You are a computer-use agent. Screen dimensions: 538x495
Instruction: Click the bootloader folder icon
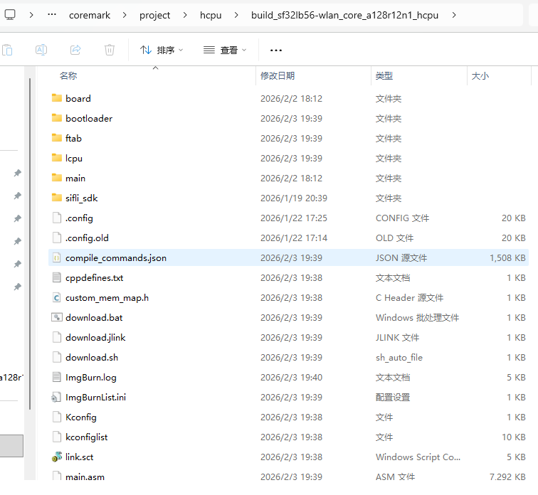57,118
